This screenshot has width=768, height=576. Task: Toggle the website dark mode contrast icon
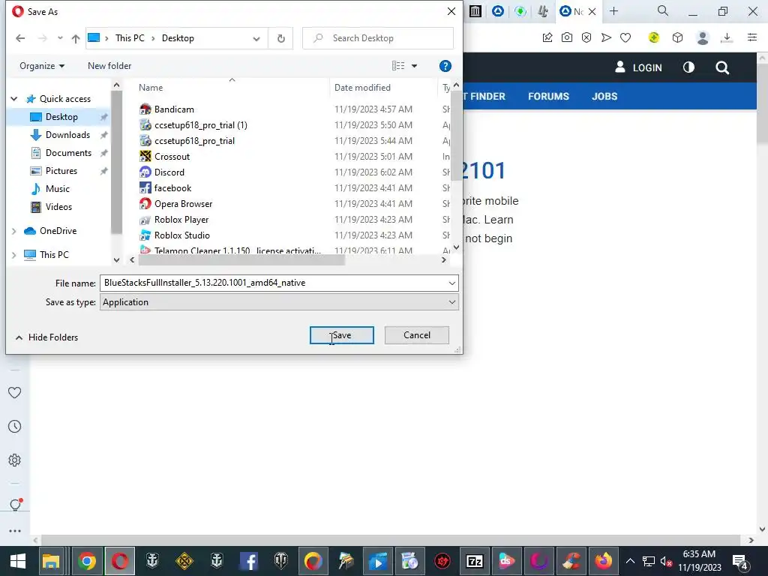(x=688, y=67)
